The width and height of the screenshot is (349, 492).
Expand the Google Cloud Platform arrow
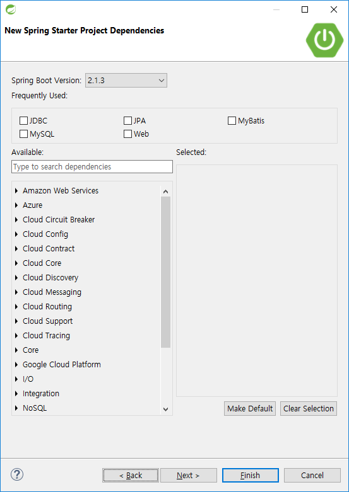click(16, 364)
